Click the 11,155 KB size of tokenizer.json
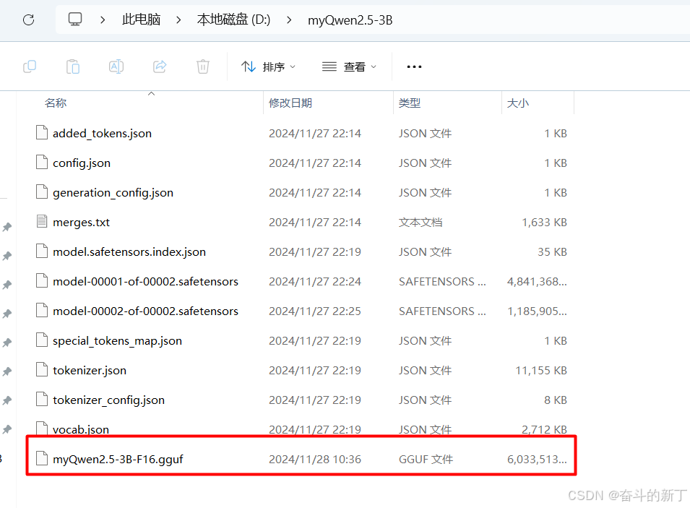 [x=541, y=370]
